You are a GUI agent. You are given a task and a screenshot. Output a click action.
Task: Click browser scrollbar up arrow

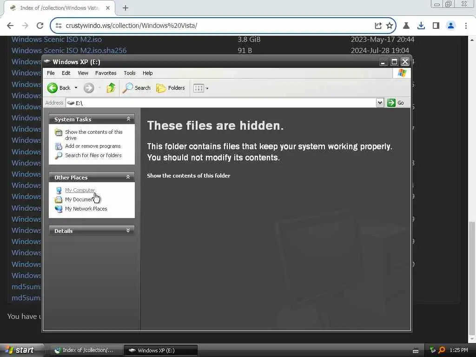point(472,40)
